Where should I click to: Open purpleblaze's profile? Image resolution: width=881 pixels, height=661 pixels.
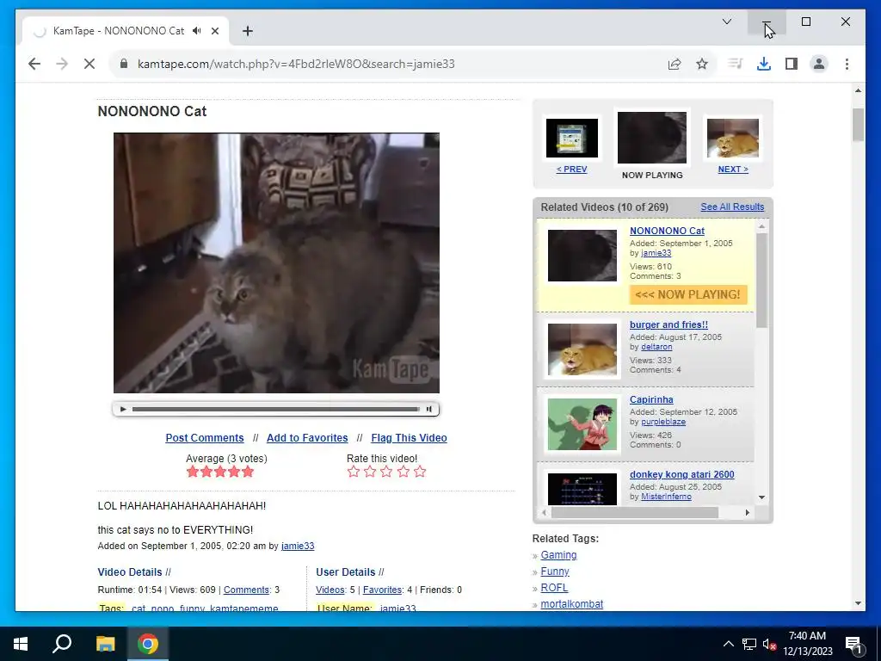663,422
